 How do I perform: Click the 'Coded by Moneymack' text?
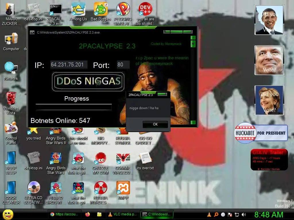pyautogui.click(x=166, y=44)
